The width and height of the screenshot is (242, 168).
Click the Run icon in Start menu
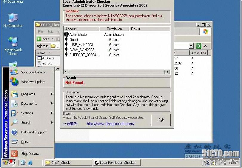tap(14, 142)
